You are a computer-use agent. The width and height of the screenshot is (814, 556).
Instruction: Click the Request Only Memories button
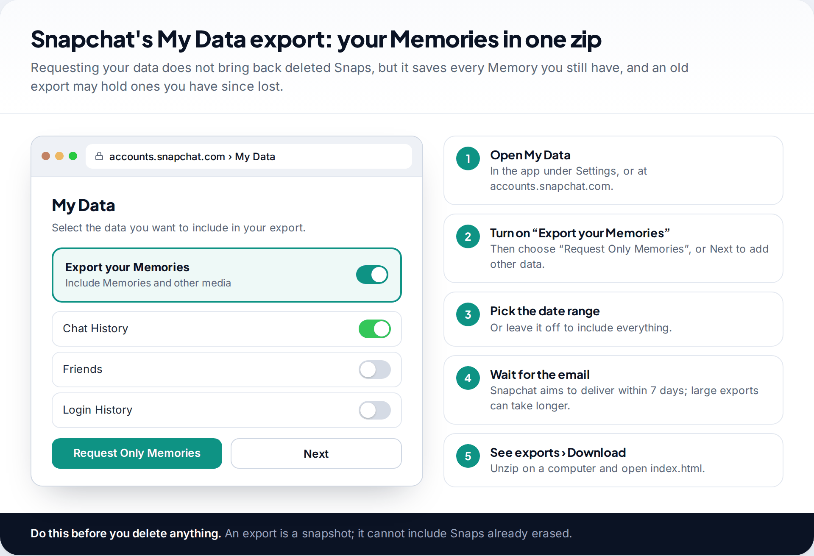[x=137, y=453]
